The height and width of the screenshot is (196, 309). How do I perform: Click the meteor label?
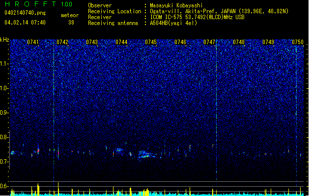click(70, 15)
